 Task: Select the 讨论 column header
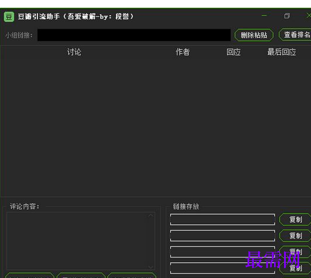click(74, 52)
